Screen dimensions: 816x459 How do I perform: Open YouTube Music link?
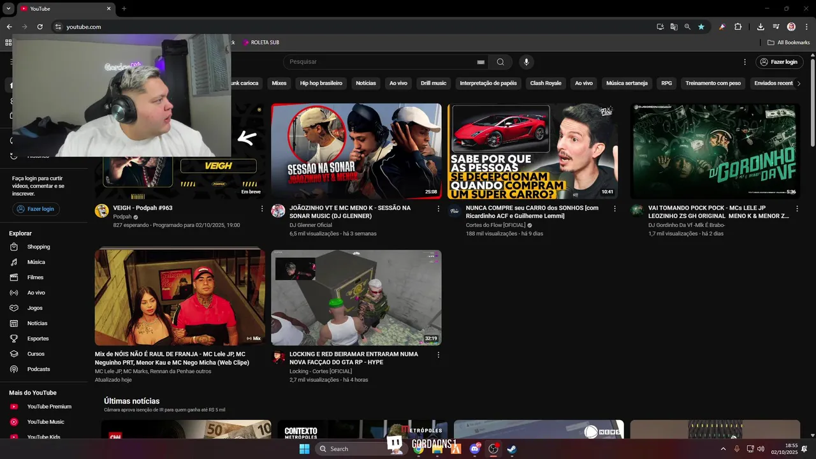click(x=45, y=422)
